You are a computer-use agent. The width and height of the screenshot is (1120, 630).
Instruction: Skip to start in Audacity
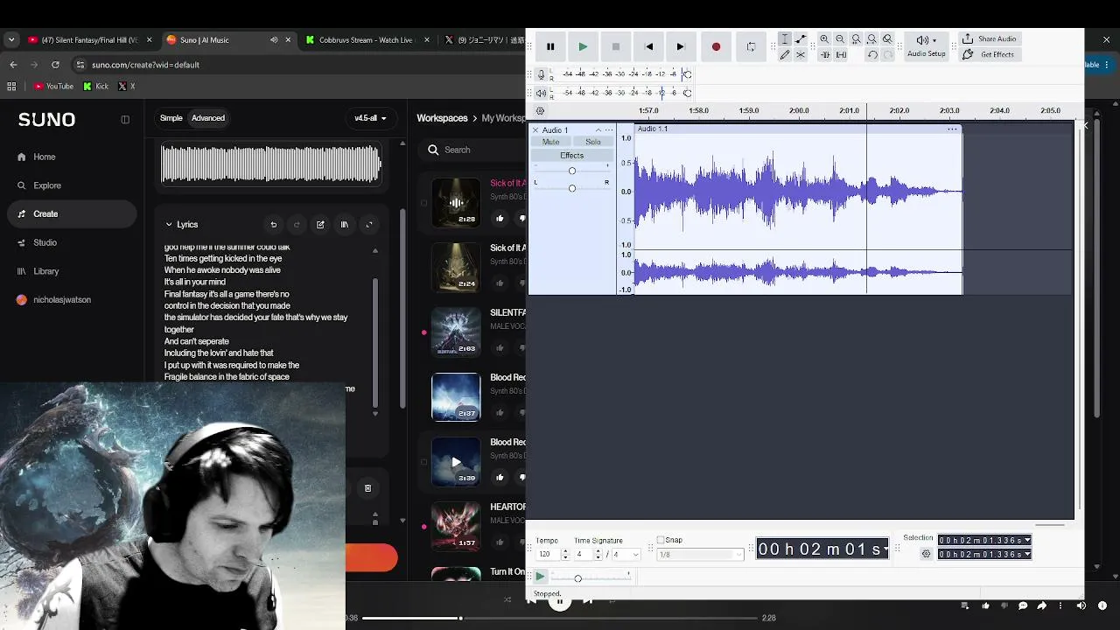click(x=648, y=46)
